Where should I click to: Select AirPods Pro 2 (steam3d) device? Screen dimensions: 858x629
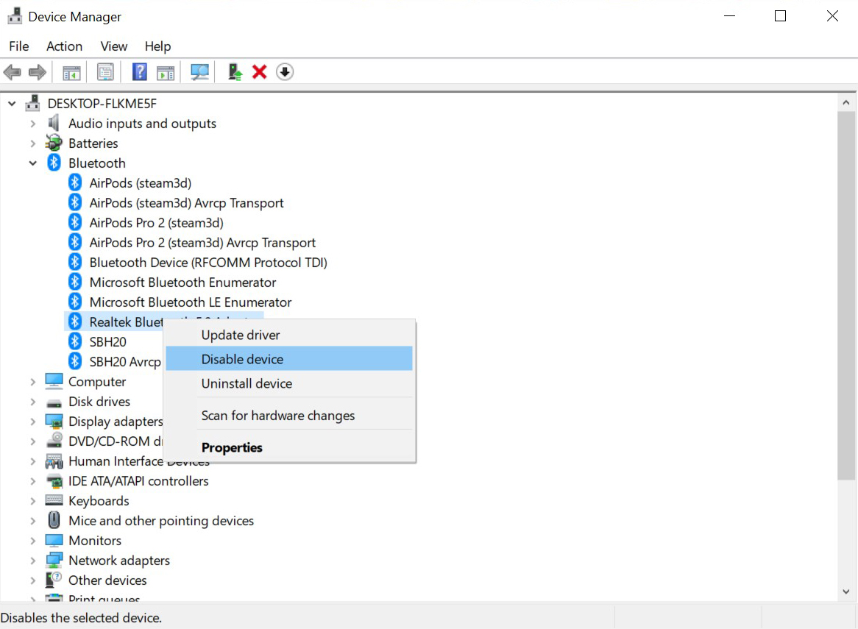[156, 223]
